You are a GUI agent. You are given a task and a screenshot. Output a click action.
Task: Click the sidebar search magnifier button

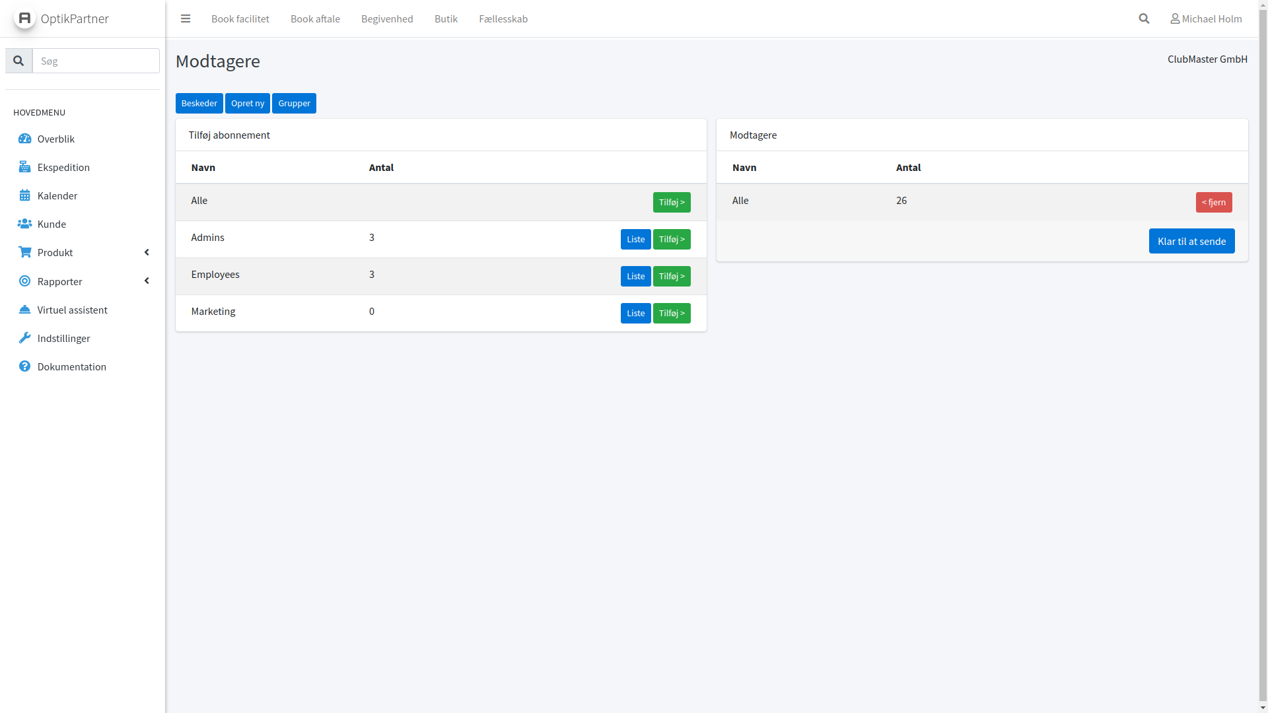point(18,61)
